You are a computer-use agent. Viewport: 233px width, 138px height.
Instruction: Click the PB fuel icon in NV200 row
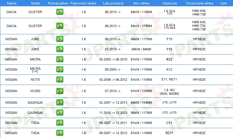click(x=60, y=91)
